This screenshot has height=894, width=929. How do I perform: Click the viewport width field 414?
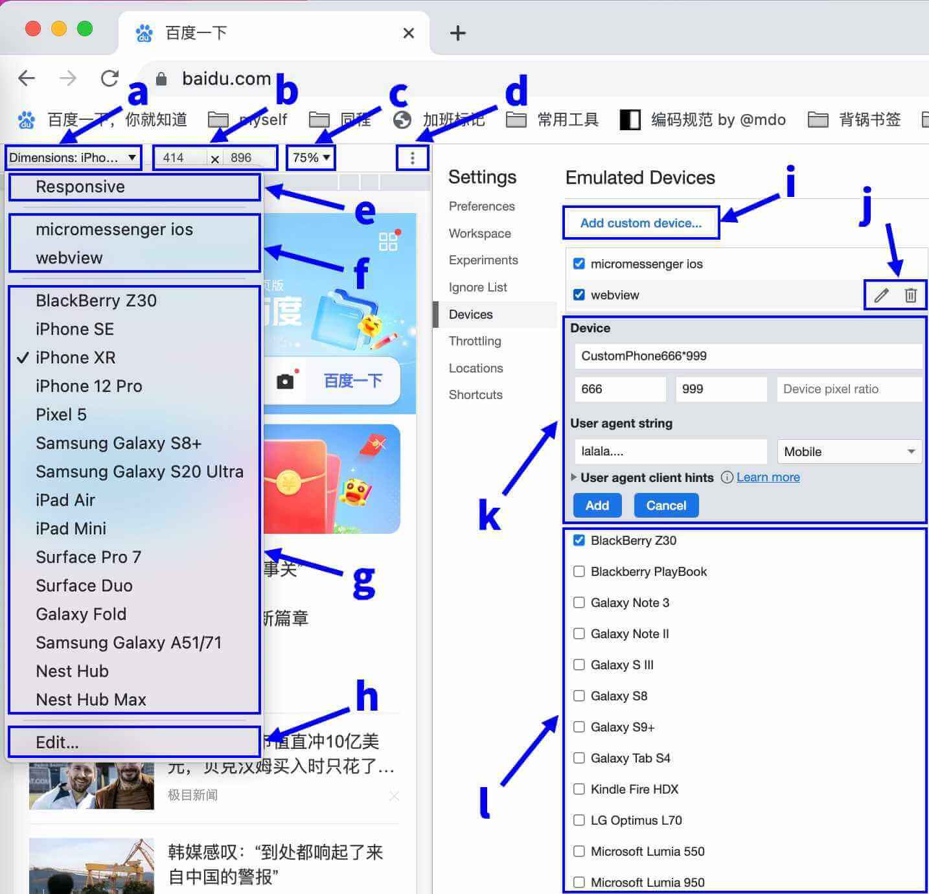coord(181,157)
